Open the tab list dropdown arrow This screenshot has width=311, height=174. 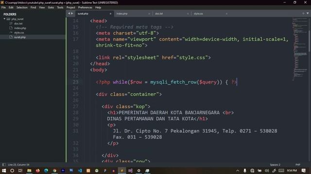click(308, 13)
